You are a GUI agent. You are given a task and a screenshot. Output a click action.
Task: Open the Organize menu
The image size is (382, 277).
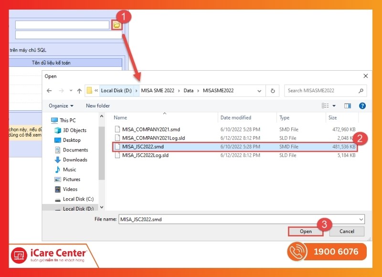pos(61,106)
